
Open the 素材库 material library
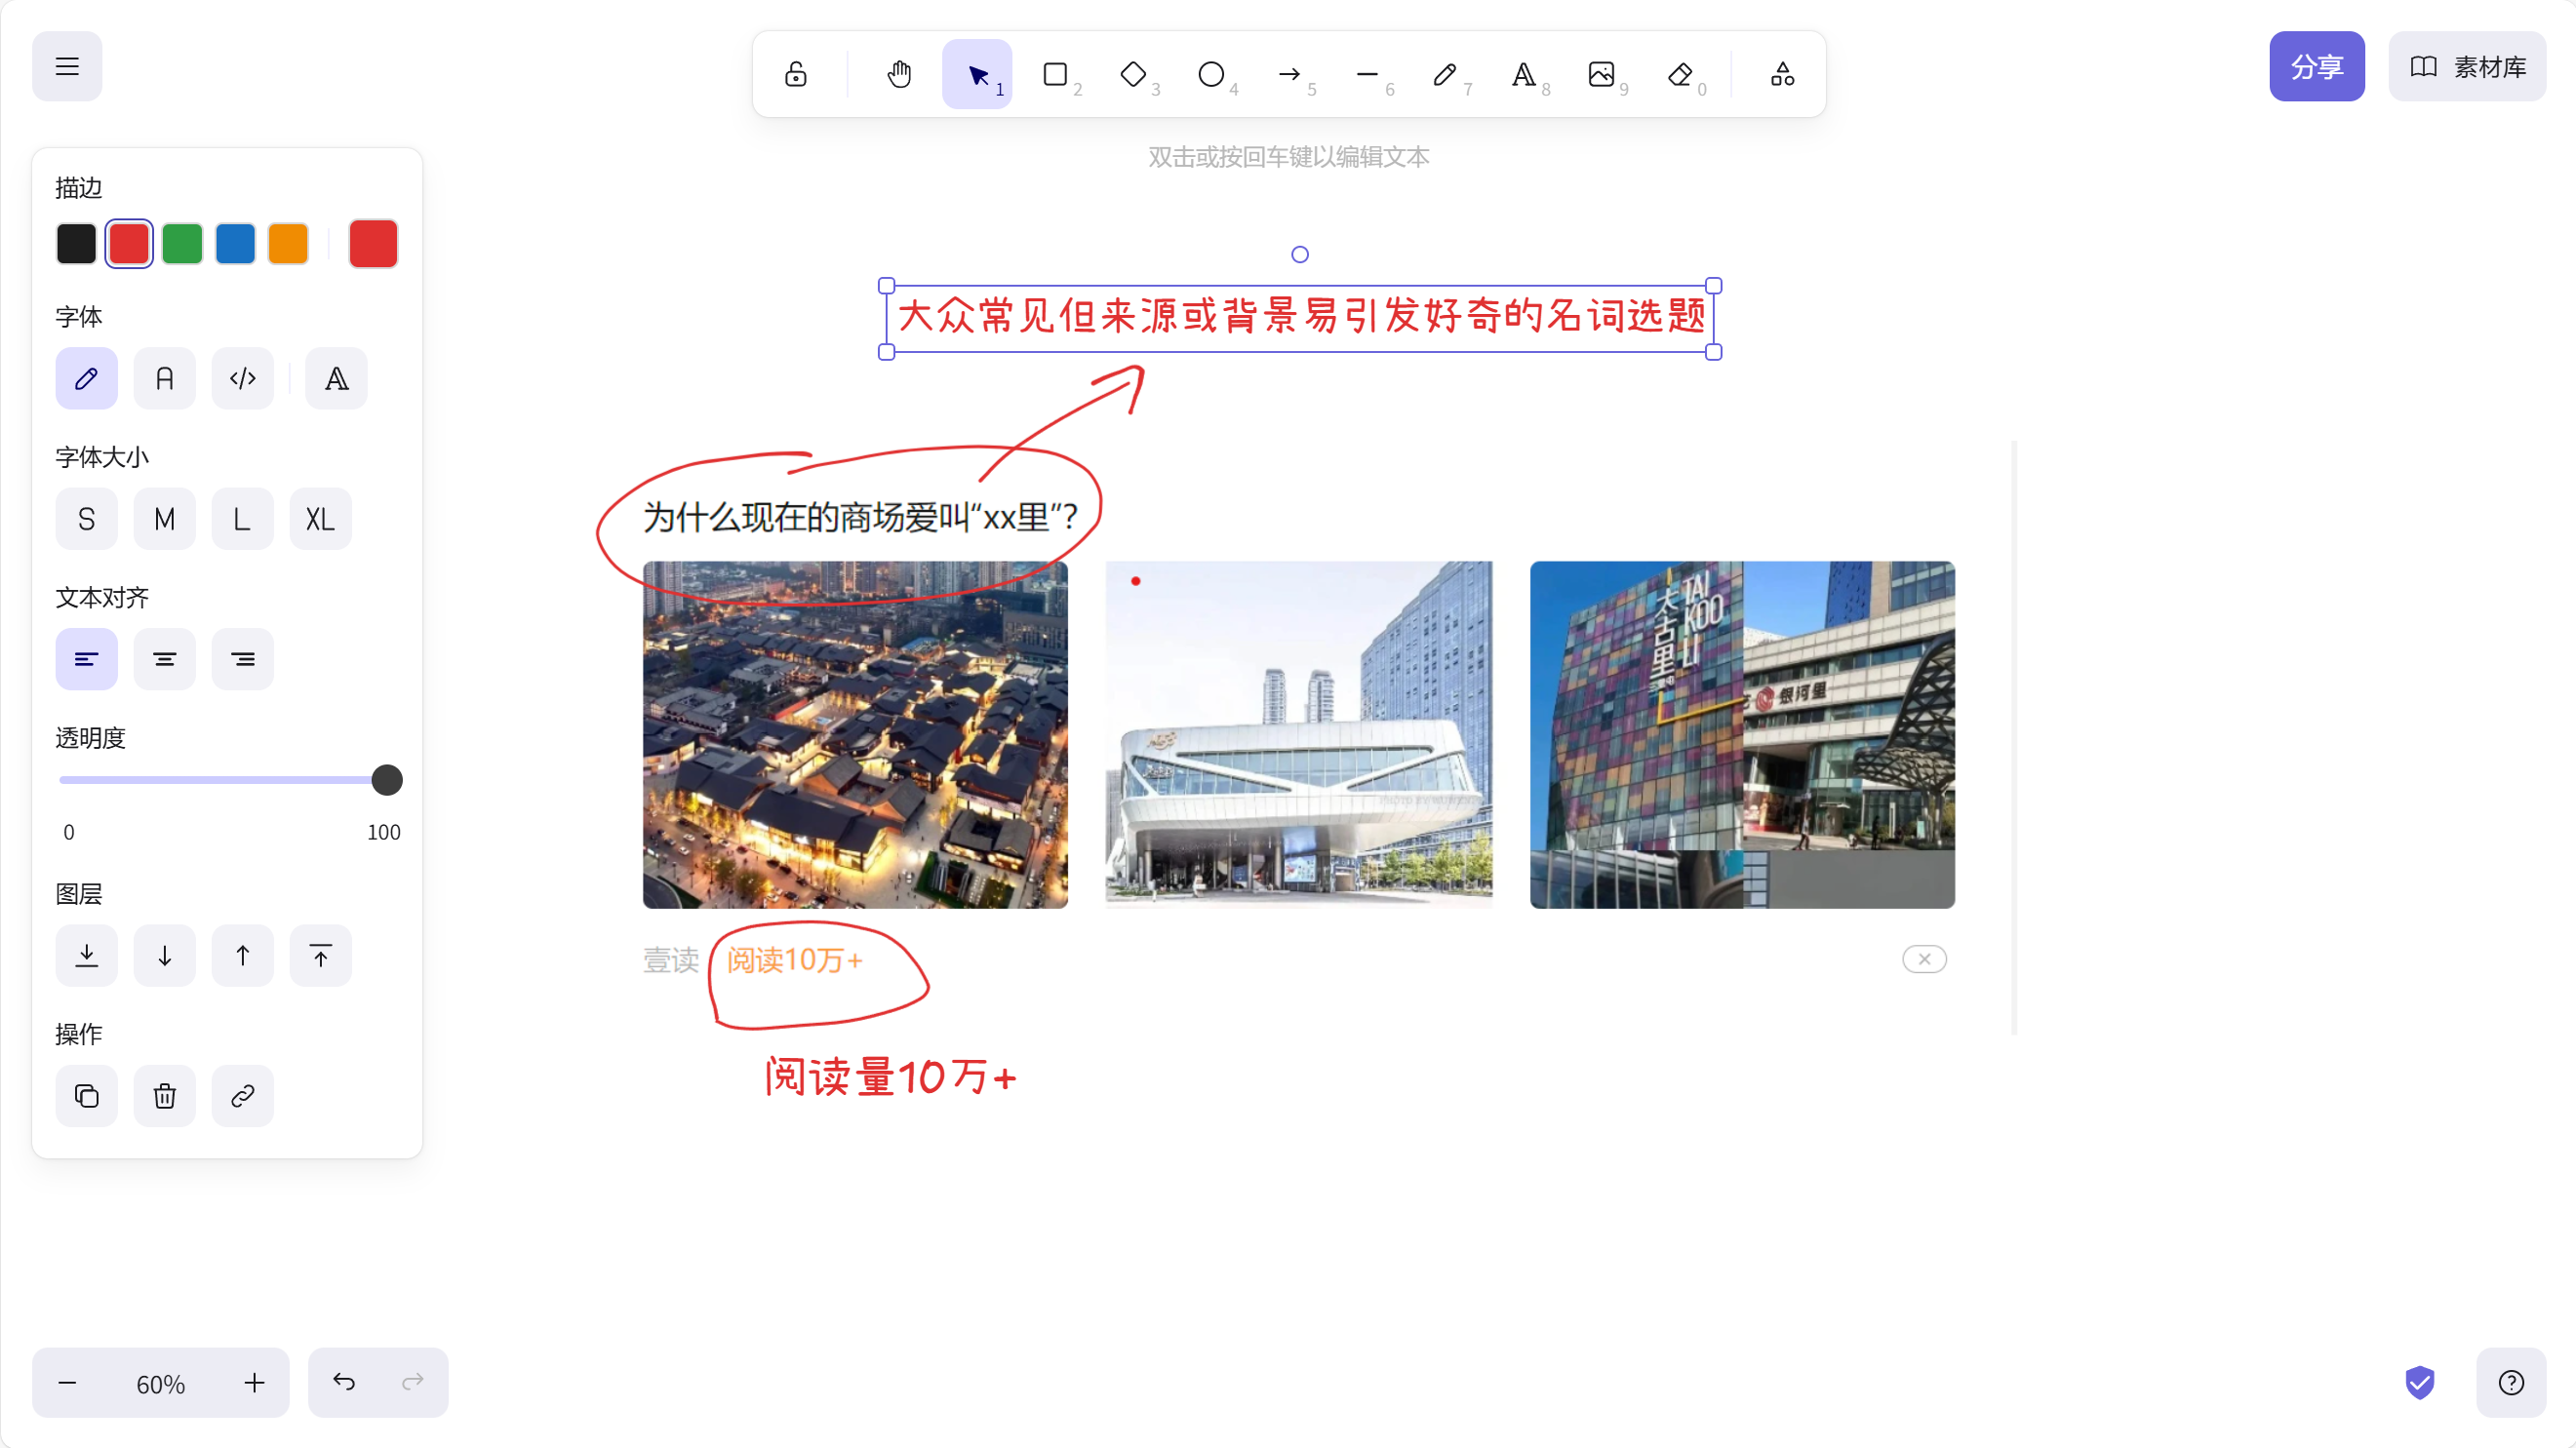coord(2467,66)
